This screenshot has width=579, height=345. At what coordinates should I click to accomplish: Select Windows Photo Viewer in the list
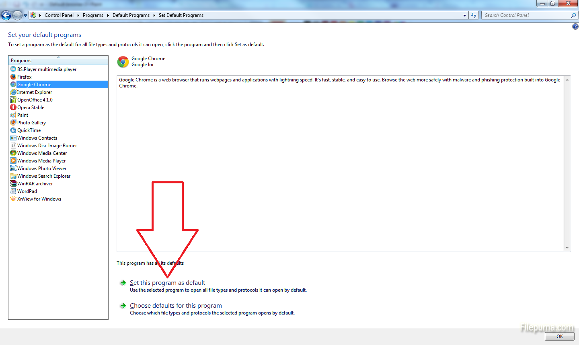58,168
